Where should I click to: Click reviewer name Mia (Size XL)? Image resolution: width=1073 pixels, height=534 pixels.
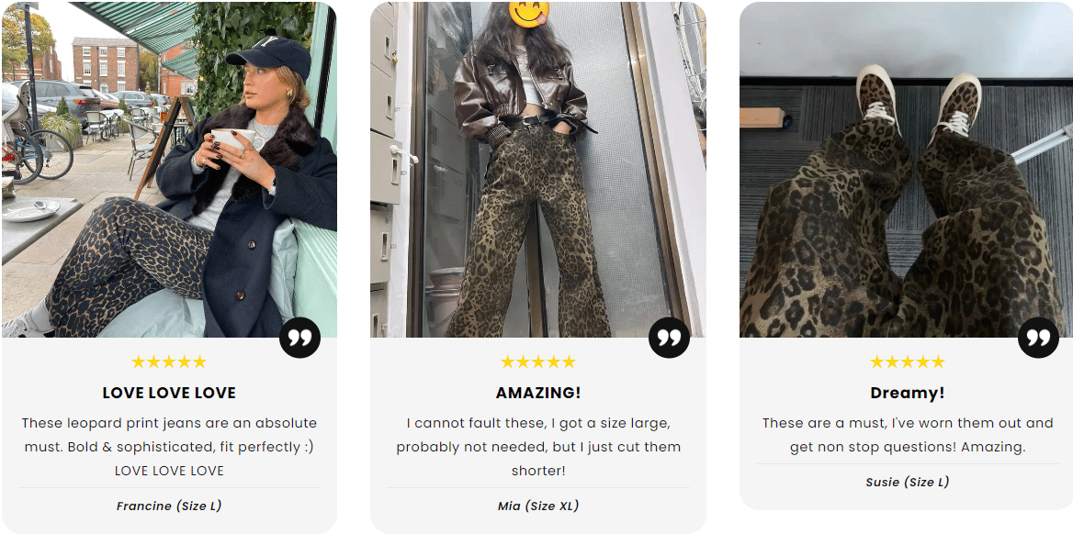537,506
